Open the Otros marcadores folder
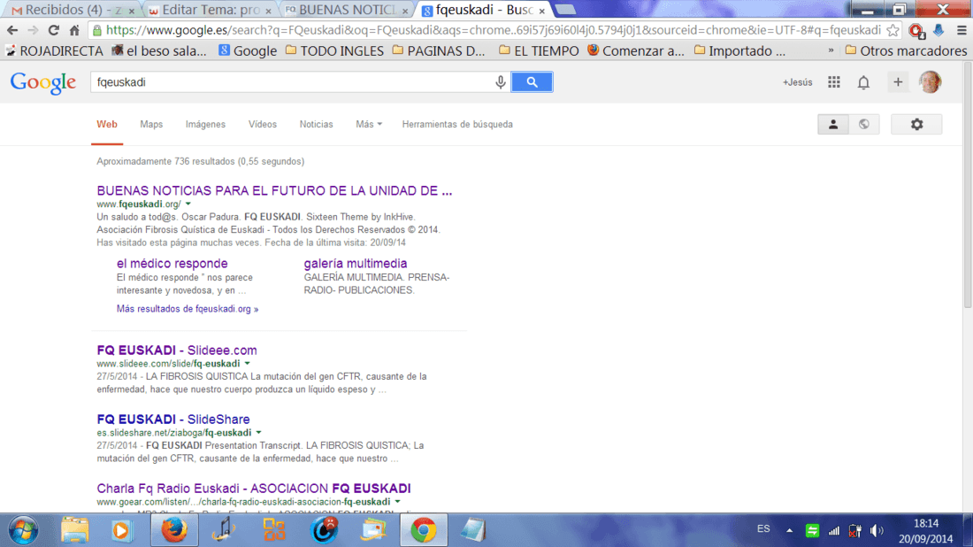Viewport: 973px width, 547px height. click(906, 51)
